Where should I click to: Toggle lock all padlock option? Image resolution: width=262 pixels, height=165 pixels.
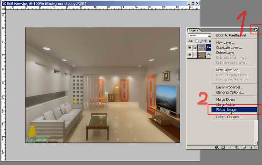click(x=210, y=41)
